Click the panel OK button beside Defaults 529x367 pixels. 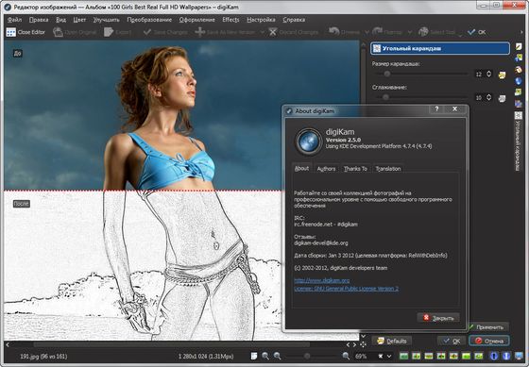pyautogui.click(x=452, y=341)
